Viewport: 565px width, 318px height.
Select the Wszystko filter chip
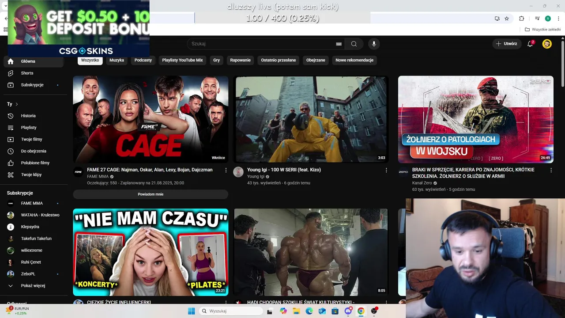pos(90,60)
